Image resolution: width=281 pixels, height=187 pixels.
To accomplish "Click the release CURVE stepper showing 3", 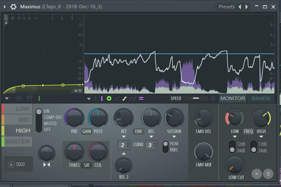I will point(151,145).
